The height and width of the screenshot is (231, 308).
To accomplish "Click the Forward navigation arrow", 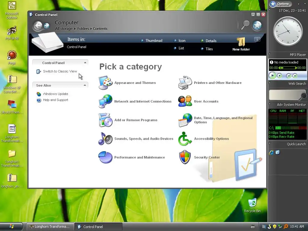I will click(x=46, y=26).
